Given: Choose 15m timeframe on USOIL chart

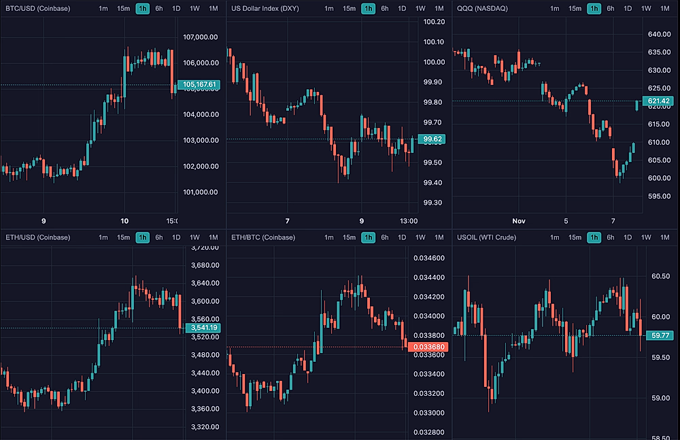Looking at the screenshot, I should tap(575, 237).
